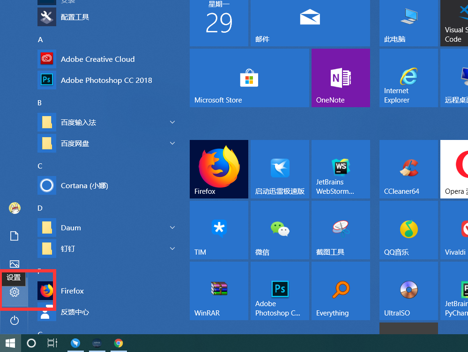This screenshot has height=352, width=468.
Task: Open the dark round app on taskbar
Action: point(97,343)
